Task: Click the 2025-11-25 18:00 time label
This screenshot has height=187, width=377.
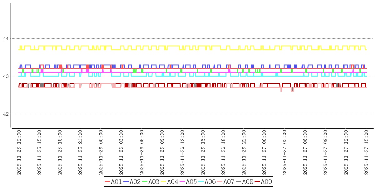Action: tap(60, 152)
